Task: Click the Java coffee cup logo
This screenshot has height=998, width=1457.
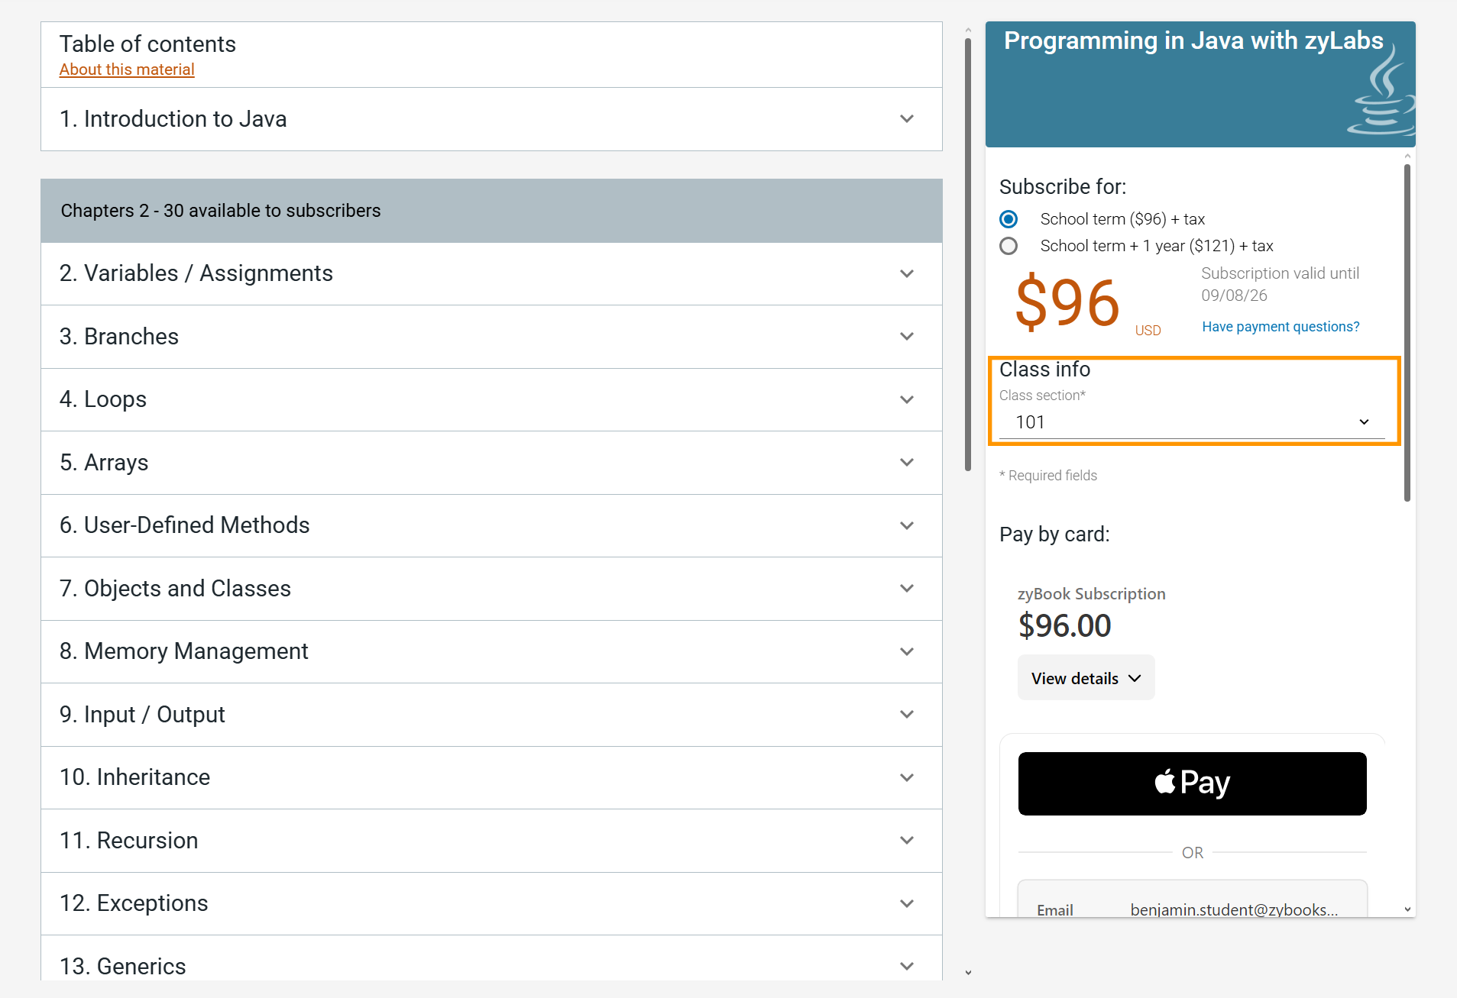Action: tap(1381, 92)
